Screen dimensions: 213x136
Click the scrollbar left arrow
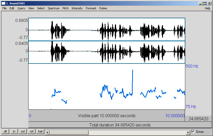47,132
